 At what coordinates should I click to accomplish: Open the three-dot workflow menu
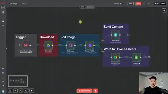pyautogui.click(x=149, y=4)
